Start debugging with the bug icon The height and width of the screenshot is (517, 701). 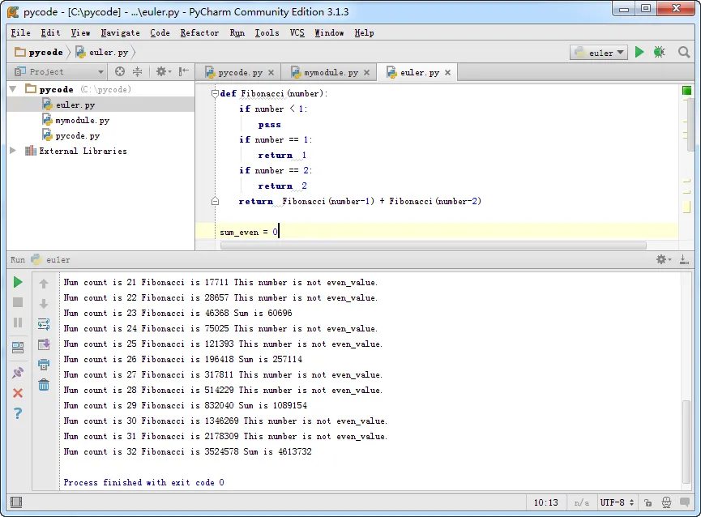(660, 53)
